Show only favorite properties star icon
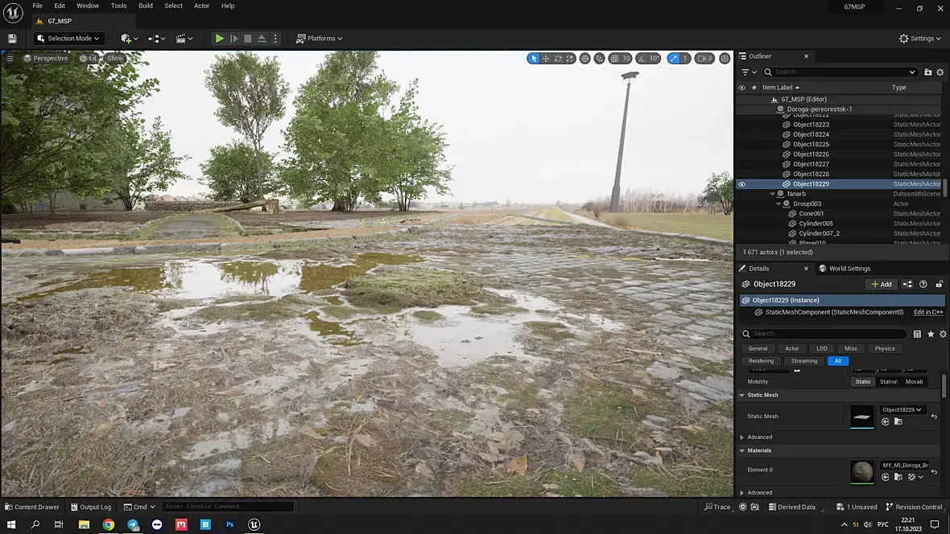 click(x=931, y=334)
